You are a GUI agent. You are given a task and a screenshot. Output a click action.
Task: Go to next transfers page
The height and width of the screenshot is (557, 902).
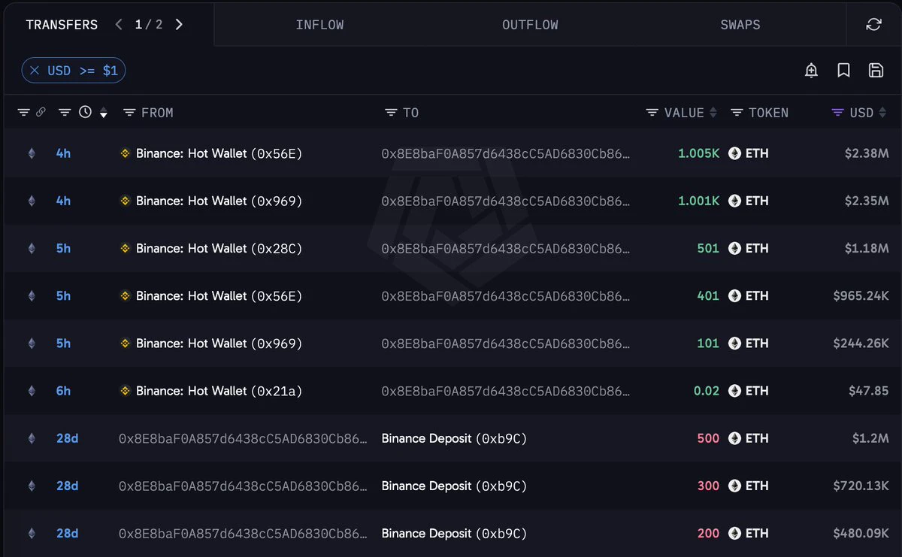click(x=179, y=24)
